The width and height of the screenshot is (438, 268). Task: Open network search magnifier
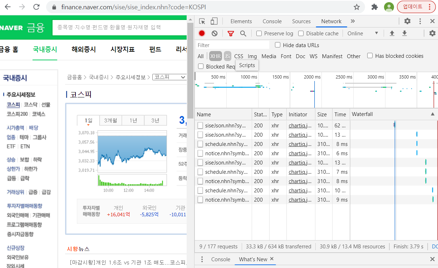[243, 34]
